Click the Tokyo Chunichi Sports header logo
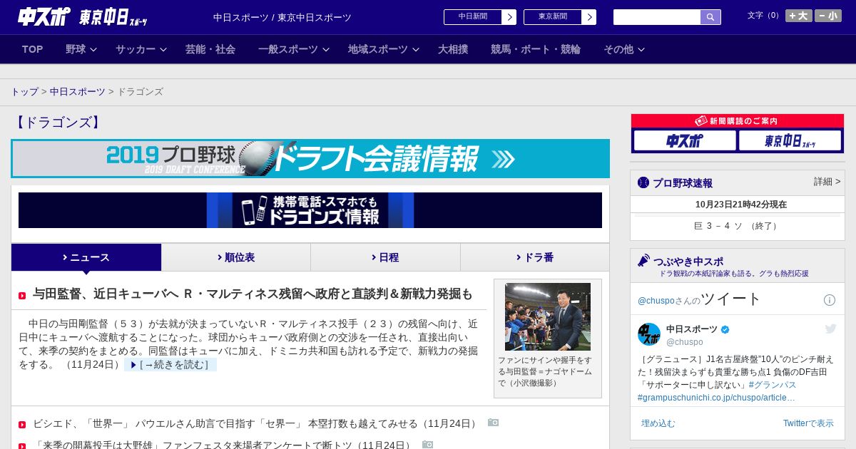 113,18
